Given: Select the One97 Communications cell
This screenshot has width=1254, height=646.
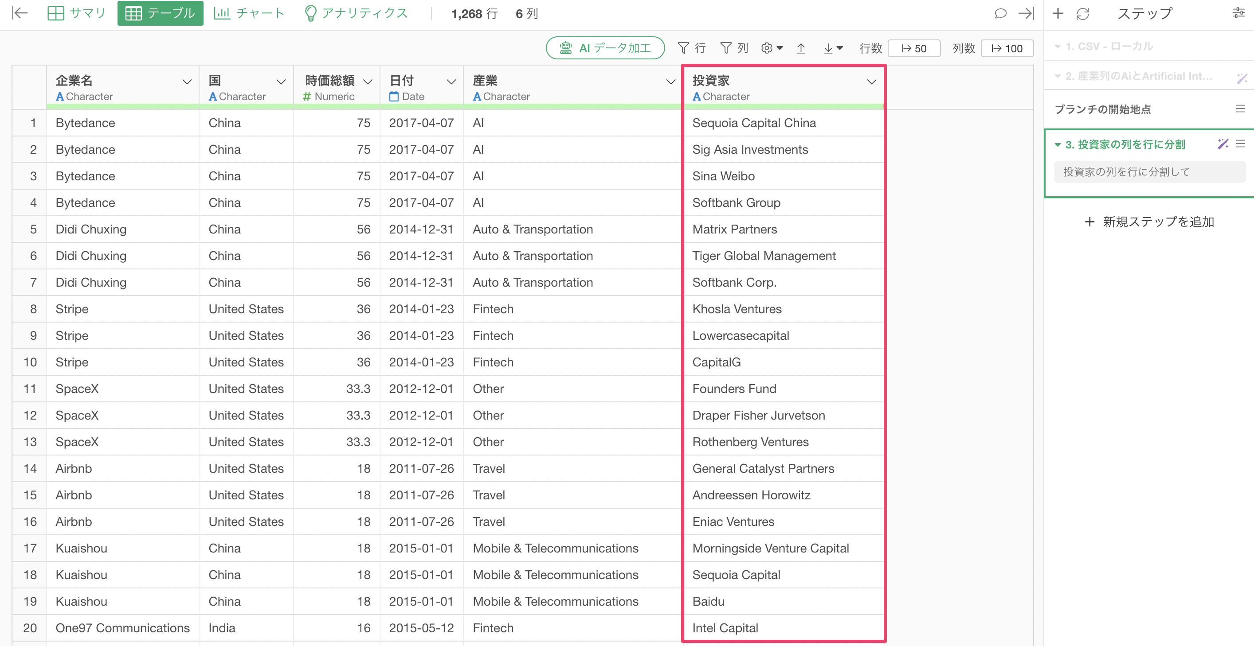Looking at the screenshot, I should point(123,628).
